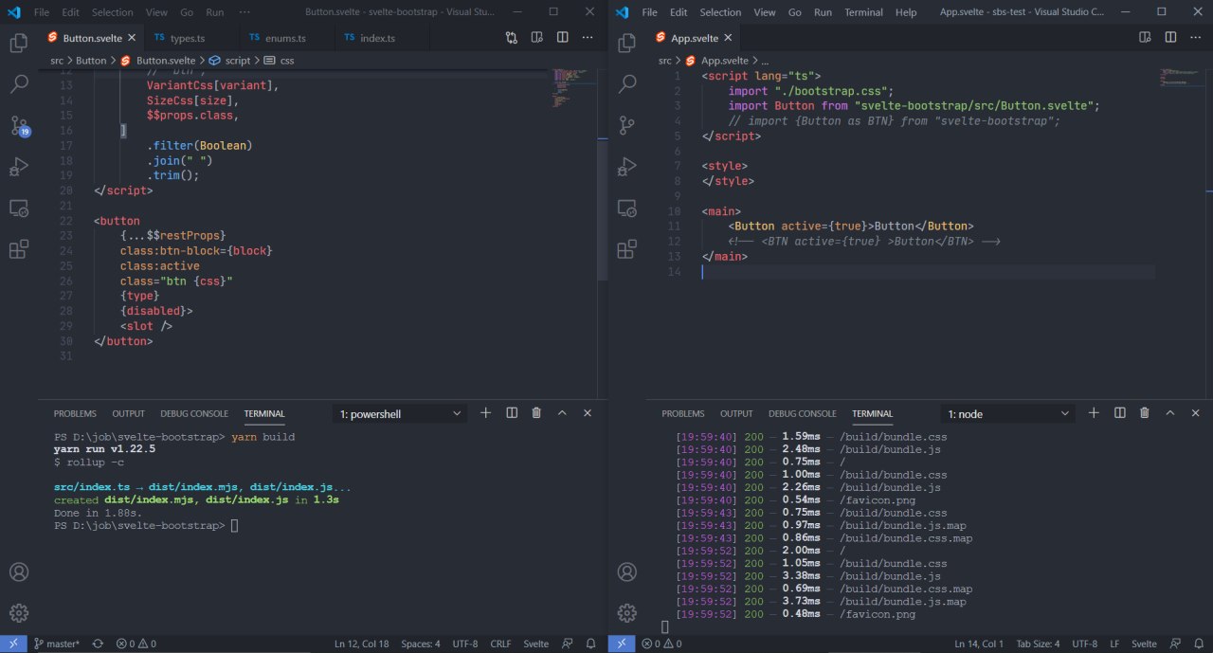This screenshot has width=1213, height=653.
Task: Open Source Control with 19 changes badge
Action: [x=19, y=125]
